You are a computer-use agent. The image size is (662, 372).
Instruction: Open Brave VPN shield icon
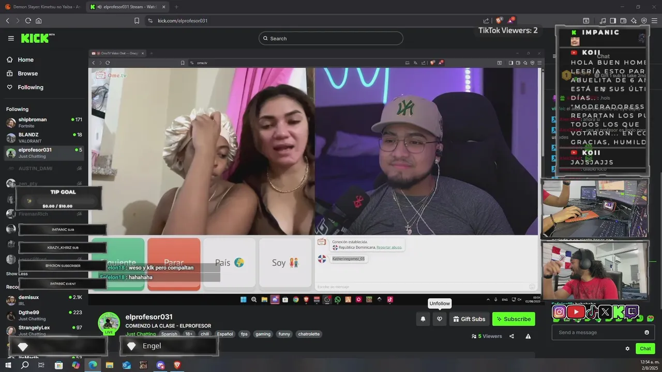(644, 21)
